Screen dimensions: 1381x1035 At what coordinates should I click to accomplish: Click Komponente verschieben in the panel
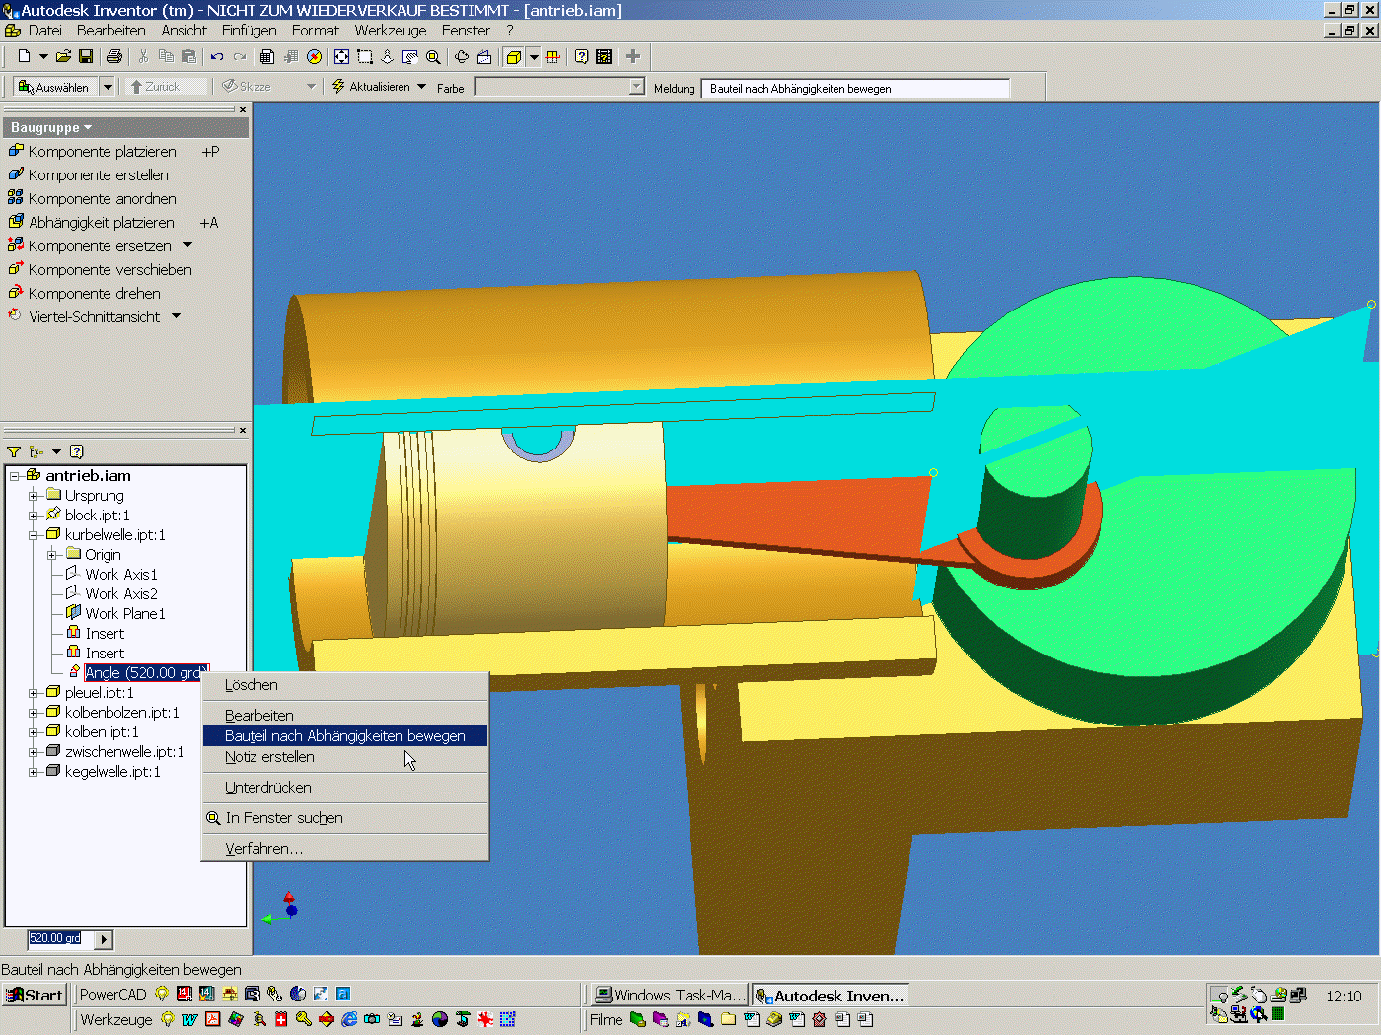point(101,270)
